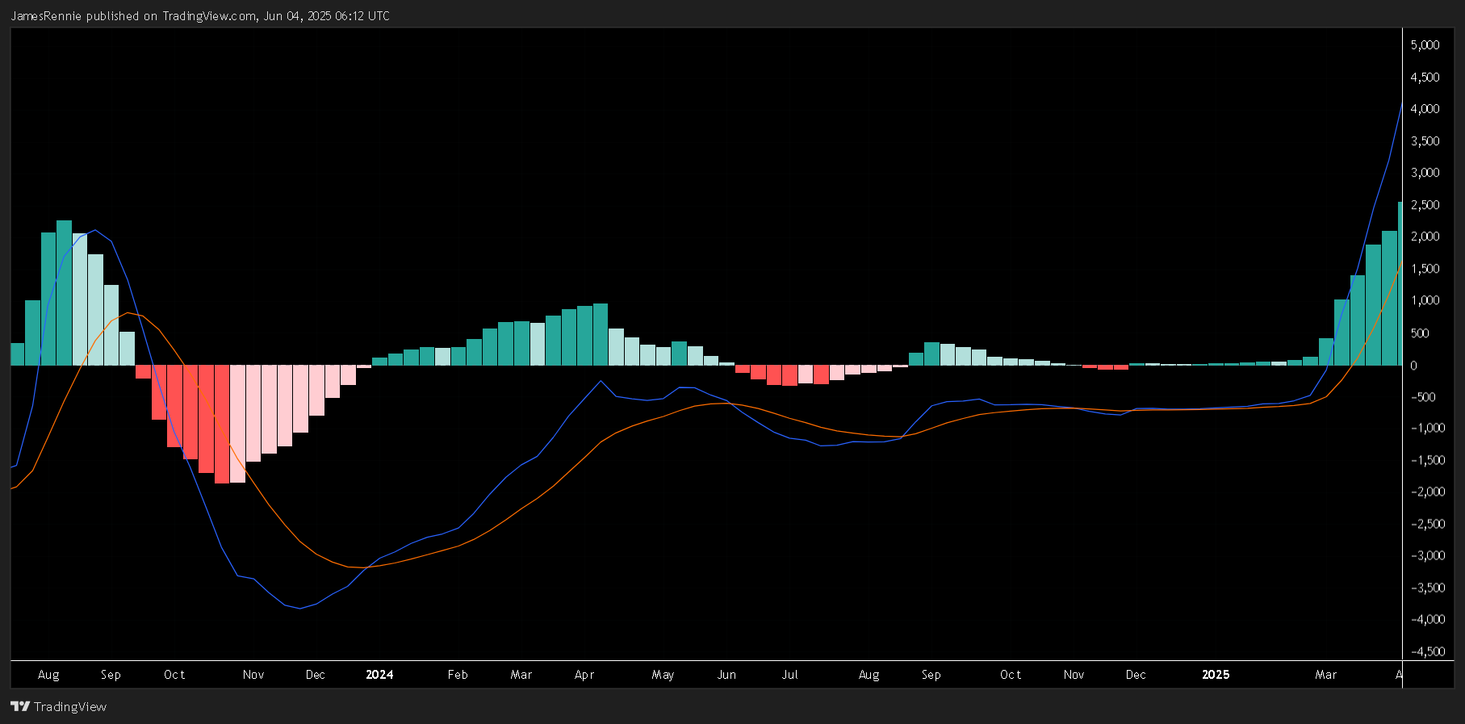
Task: Click the -2,500 price axis label
Action: click(x=1427, y=524)
